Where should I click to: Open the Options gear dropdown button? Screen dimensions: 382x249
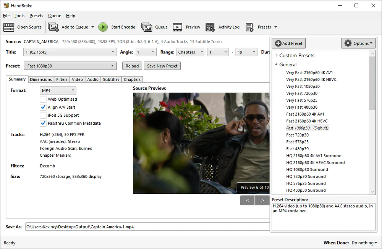tap(358, 43)
